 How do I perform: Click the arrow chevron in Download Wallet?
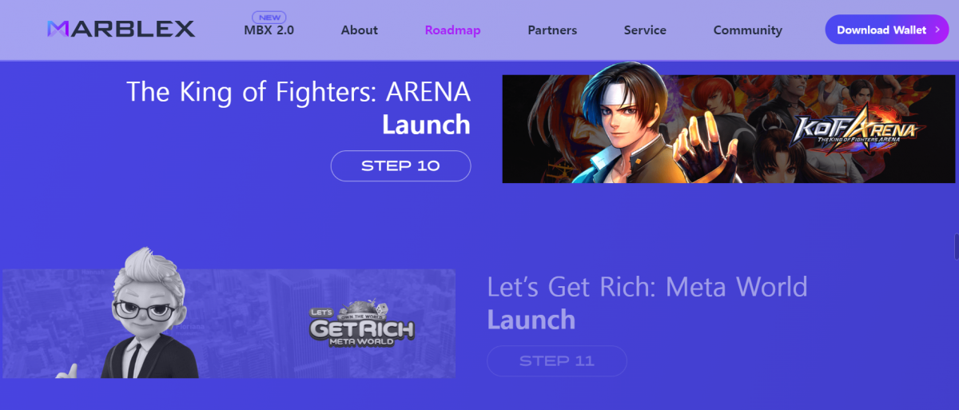pyautogui.click(x=936, y=30)
